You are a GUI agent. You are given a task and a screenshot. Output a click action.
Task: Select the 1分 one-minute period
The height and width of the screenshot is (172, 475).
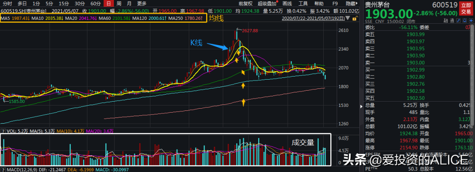click(36, 4)
